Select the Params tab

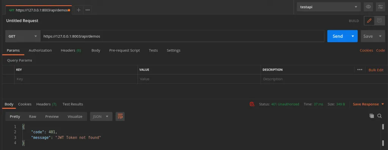[x=13, y=50]
